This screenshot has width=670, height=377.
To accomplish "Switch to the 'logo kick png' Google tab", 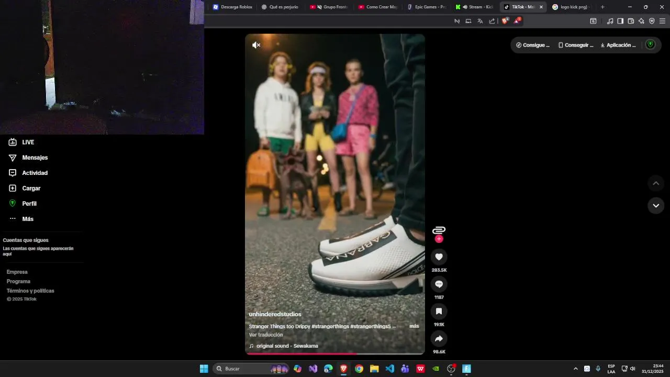I will (x=572, y=7).
